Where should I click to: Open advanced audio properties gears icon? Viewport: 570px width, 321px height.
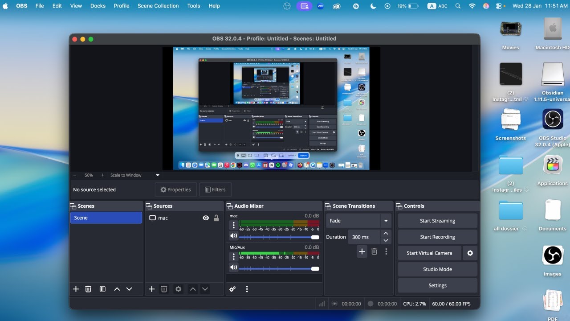pyautogui.click(x=232, y=289)
